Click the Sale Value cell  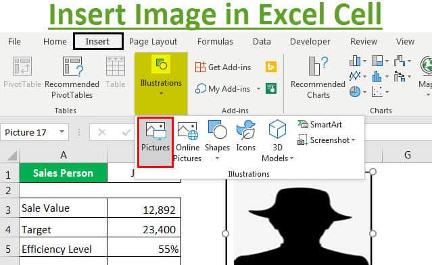[63, 208]
